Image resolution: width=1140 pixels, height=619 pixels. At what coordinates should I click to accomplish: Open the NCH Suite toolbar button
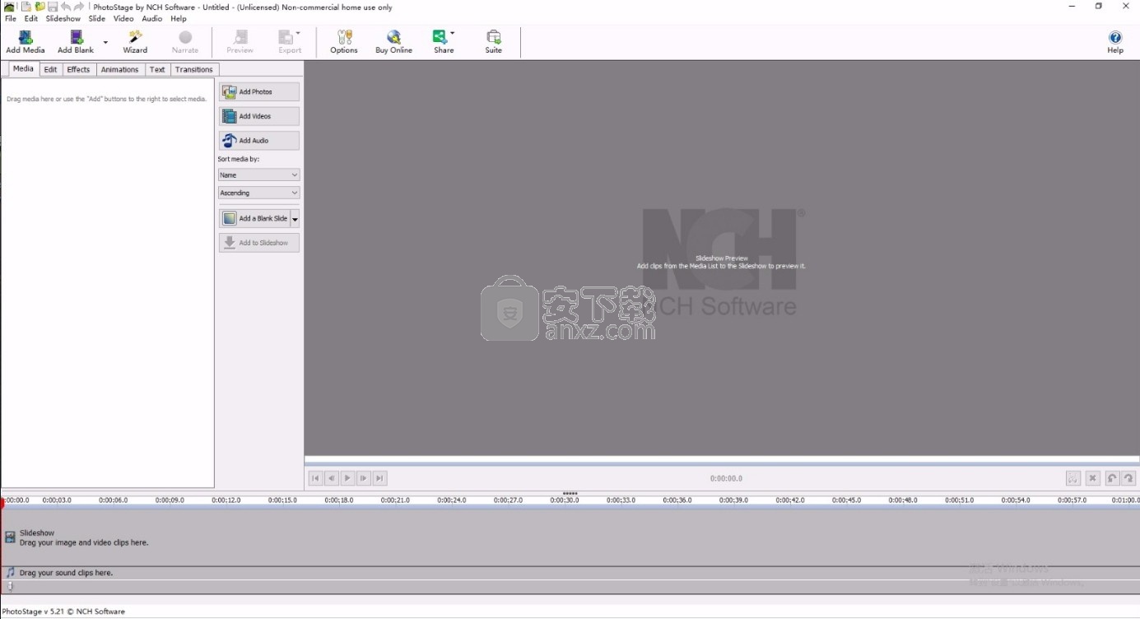[493, 42]
